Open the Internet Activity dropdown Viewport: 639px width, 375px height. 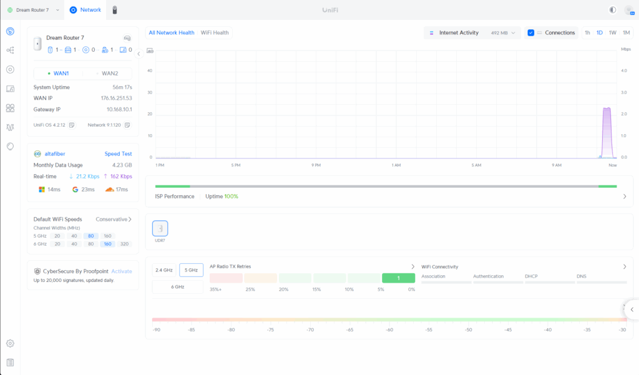472,32
